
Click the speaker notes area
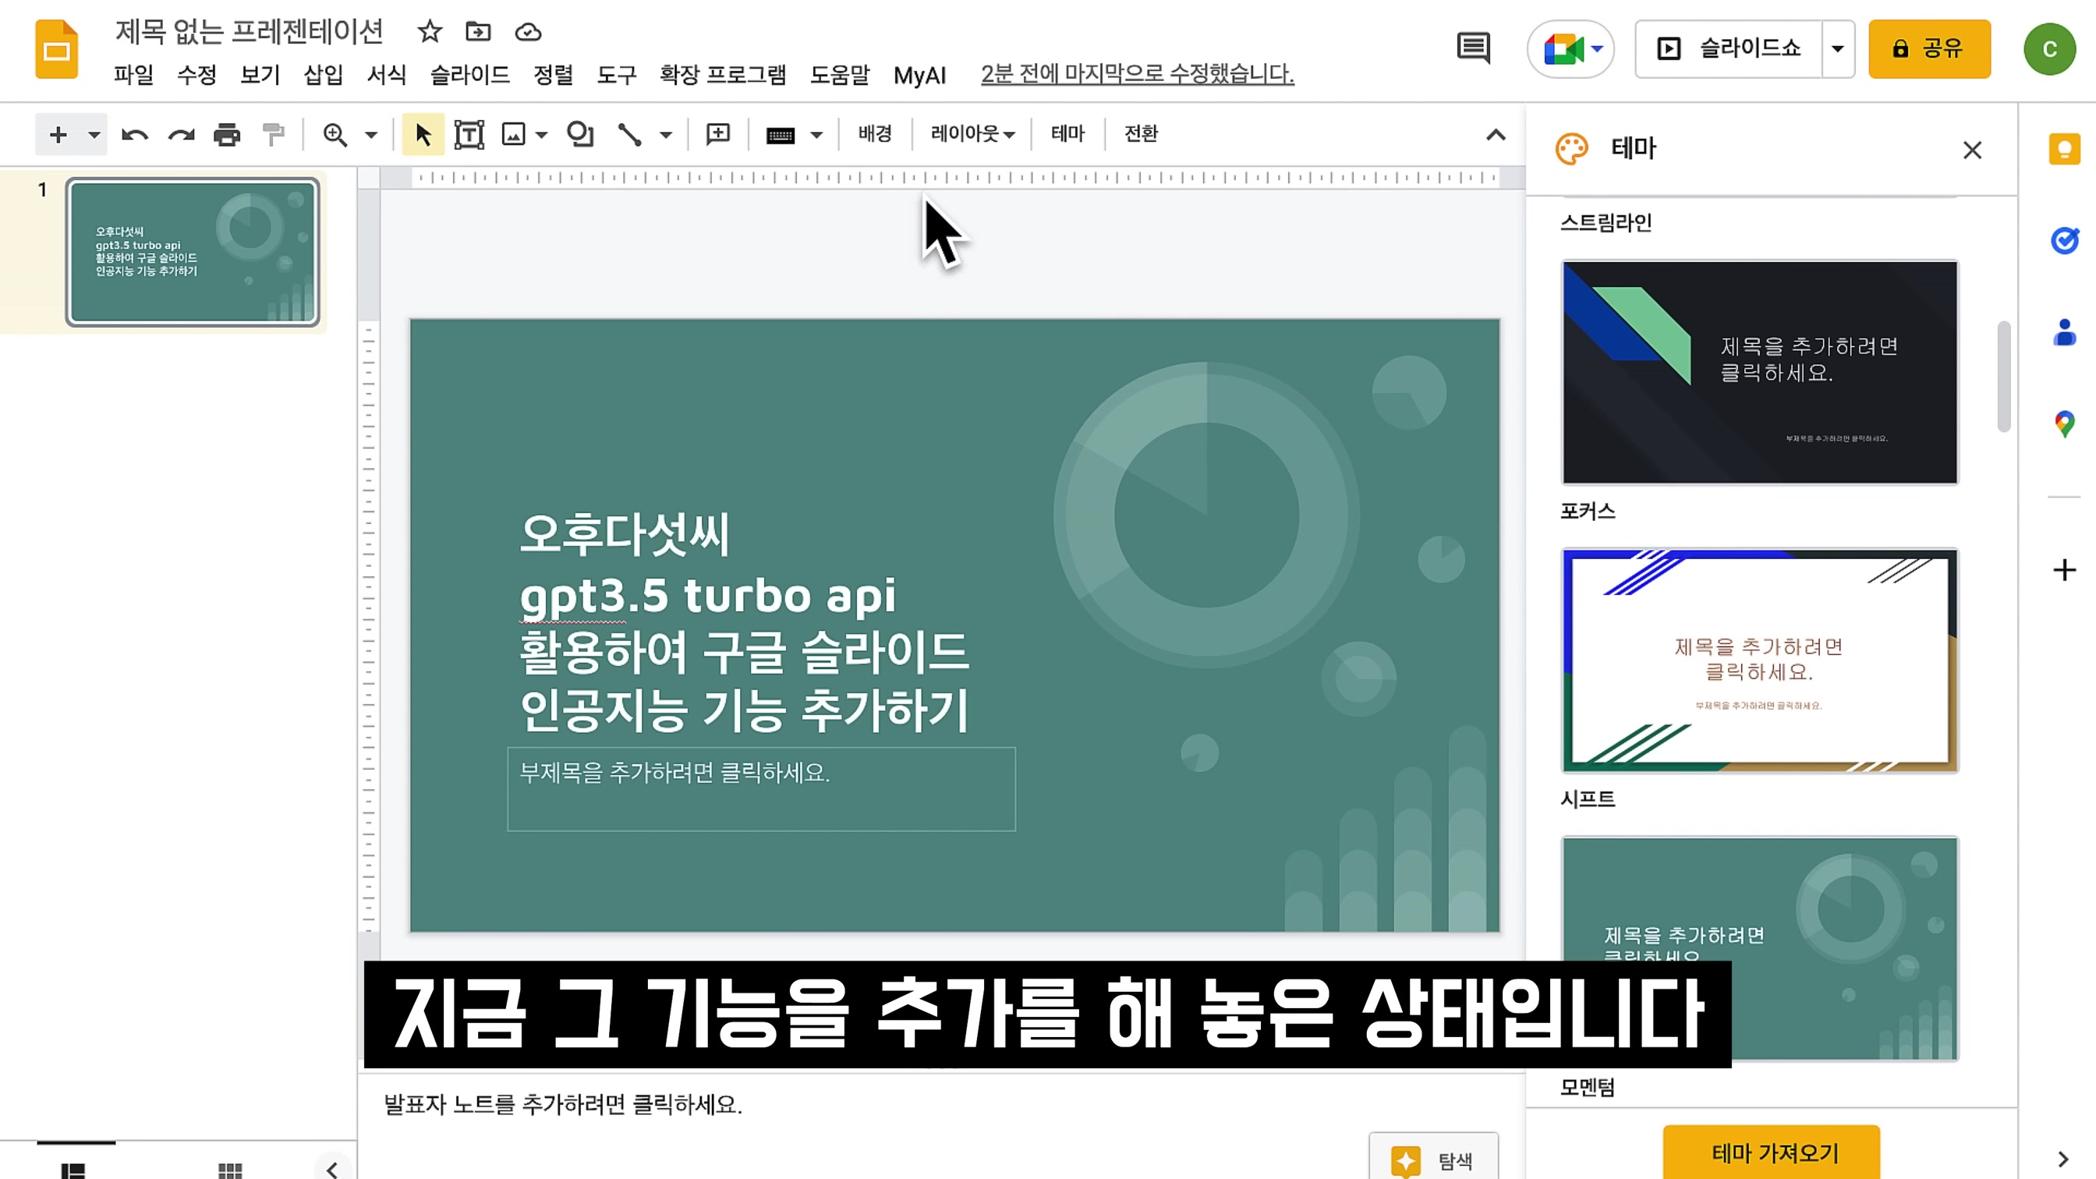(940, 1104)
